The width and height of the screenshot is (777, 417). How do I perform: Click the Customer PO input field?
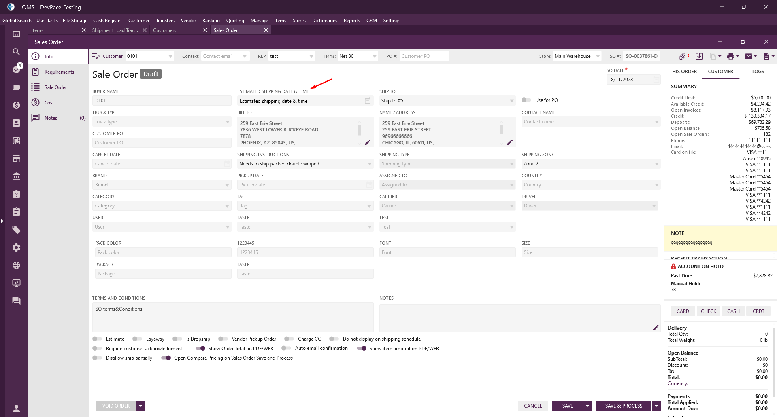[x=162, y=143]
